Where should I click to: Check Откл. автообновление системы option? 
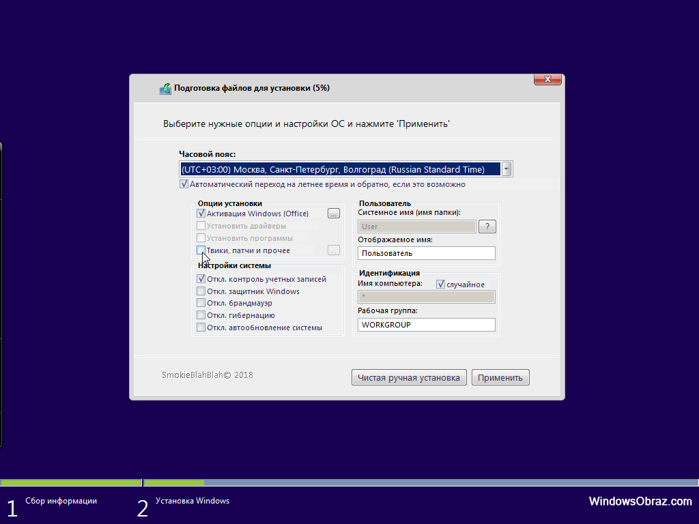pyautogui.click(x=201, y=327)
